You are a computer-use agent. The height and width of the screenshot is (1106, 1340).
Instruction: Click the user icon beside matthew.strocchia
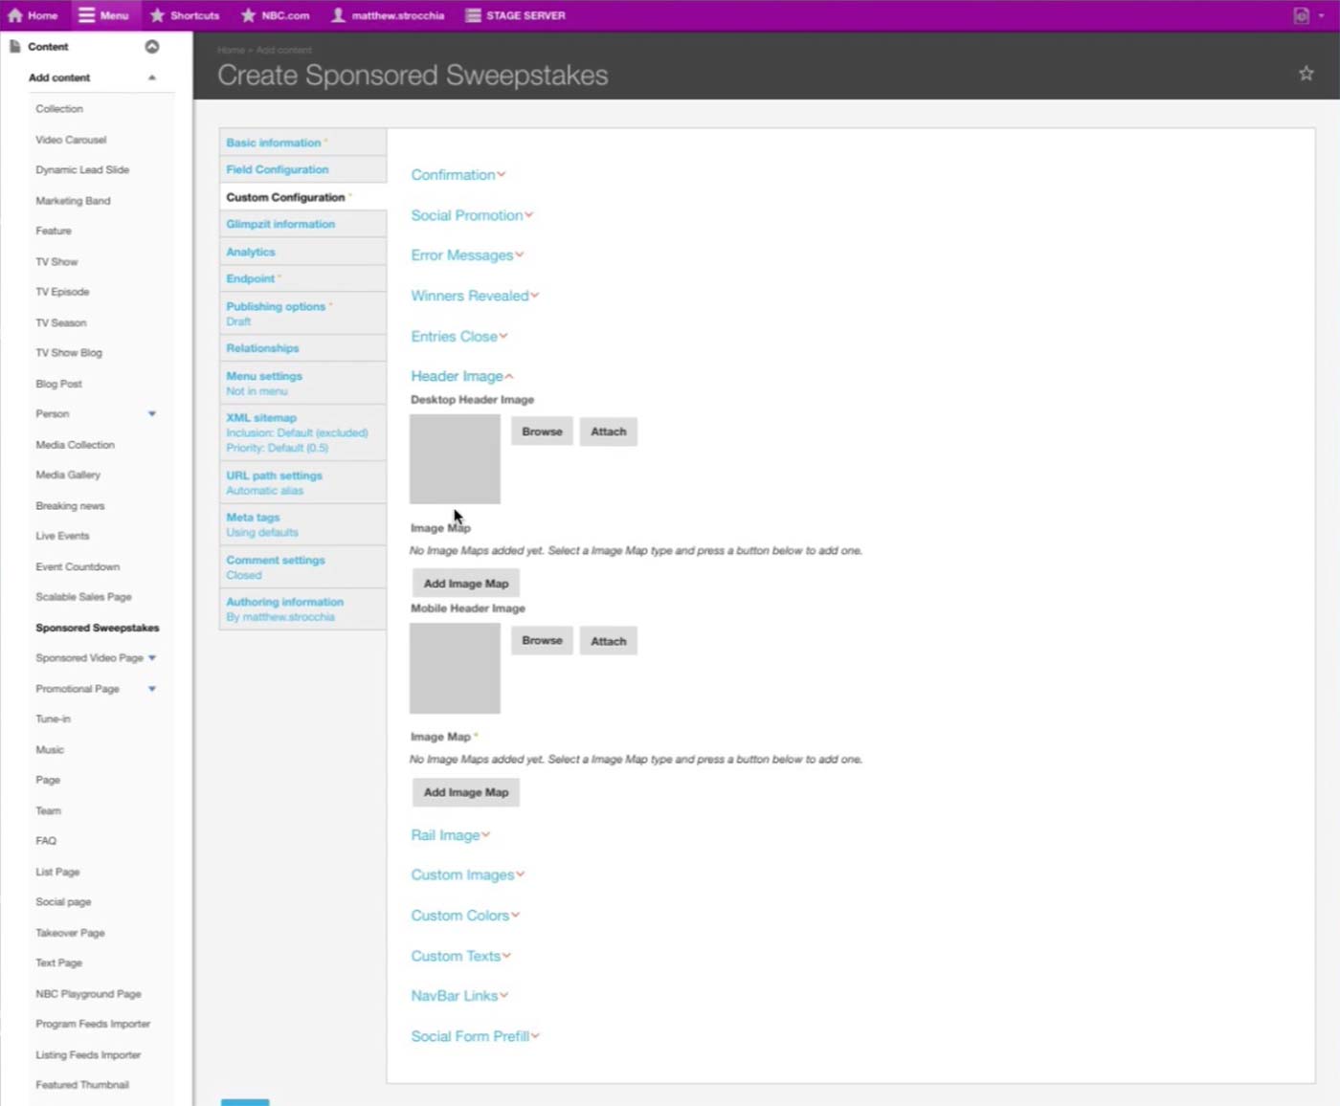[x=338, y=15]
